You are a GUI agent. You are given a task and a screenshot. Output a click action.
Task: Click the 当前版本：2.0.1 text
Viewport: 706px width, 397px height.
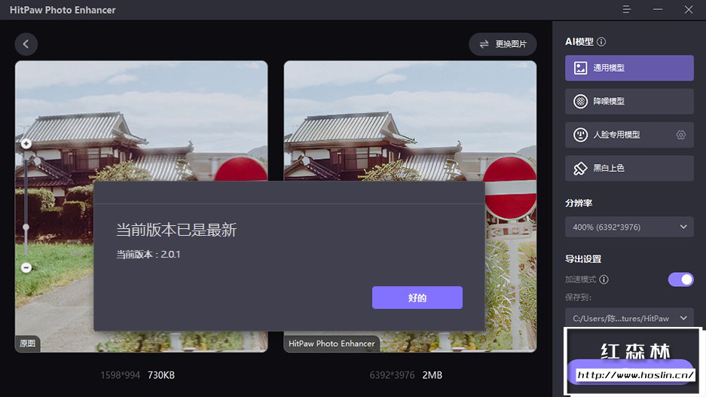click(148, 255)
